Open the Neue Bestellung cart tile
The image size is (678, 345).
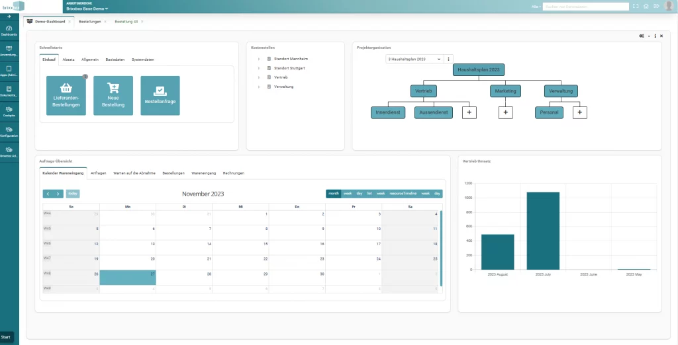tap(113, 96)
